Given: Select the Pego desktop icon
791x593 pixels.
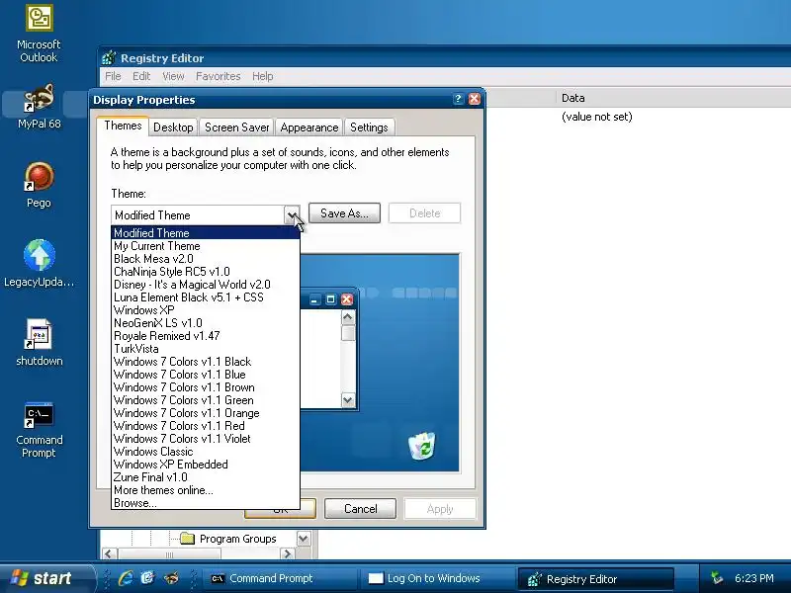Looking at the screenshot, I should coord(39,185).
